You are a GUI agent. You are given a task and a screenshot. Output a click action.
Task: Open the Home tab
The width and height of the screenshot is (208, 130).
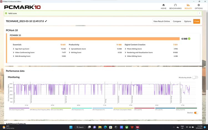163,6
